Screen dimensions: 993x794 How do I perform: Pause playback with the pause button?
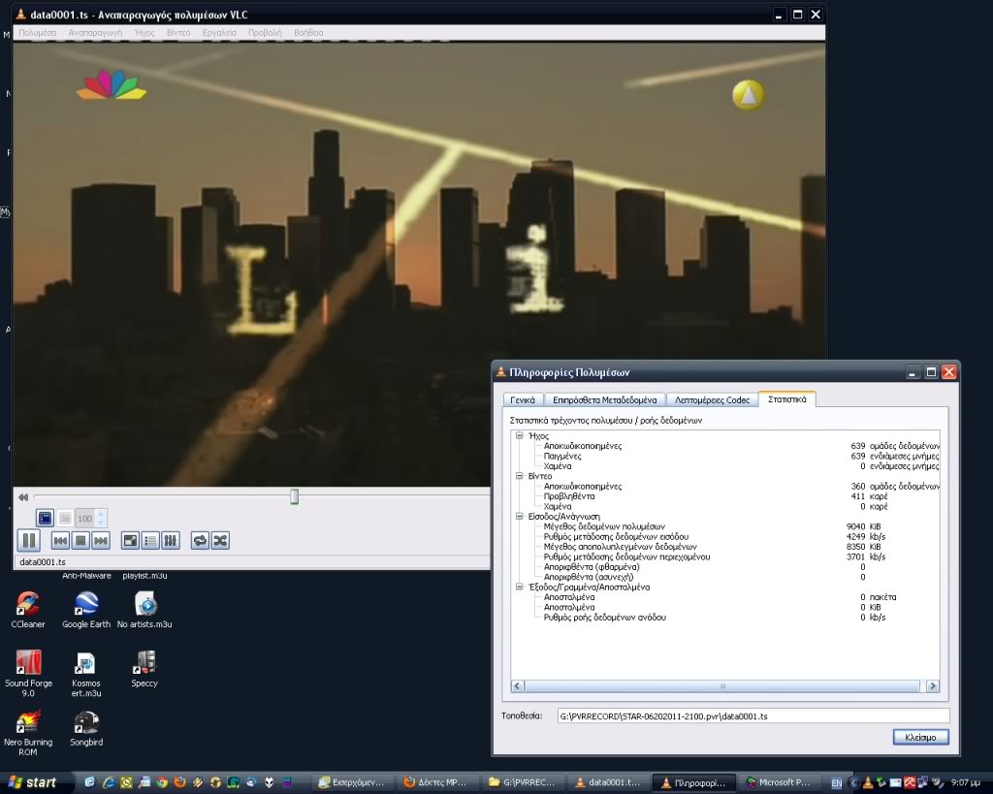click(x=27, y=540)
